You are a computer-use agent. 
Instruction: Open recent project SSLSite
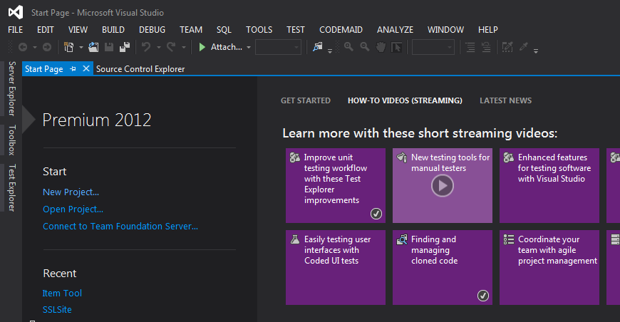pyautogui.click(x=57, y=309)
